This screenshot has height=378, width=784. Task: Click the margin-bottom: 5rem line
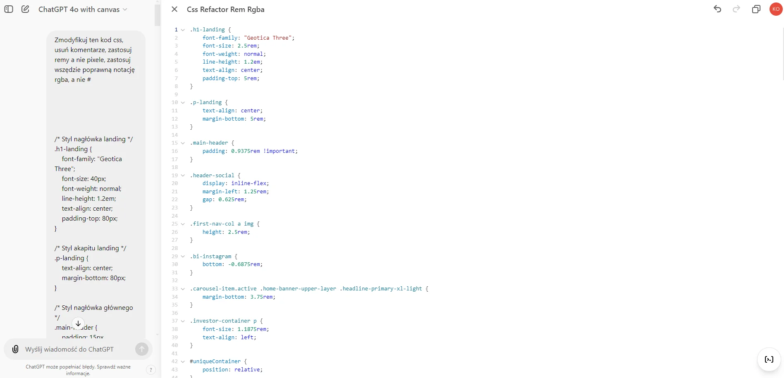[234, 119]
